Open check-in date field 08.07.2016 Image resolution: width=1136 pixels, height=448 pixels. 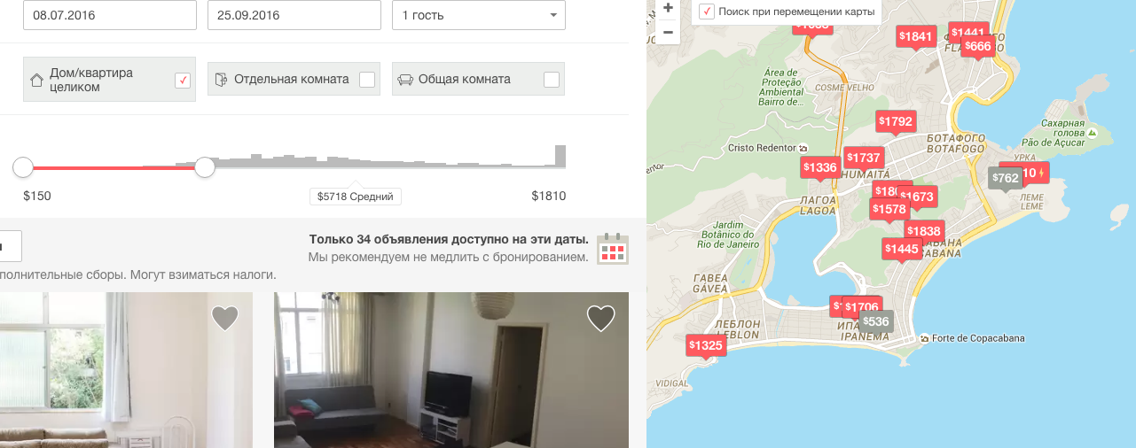click(110, 15)
